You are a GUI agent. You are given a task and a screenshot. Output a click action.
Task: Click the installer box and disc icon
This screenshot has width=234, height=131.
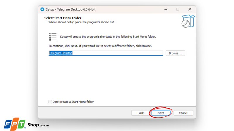point(188,21)
